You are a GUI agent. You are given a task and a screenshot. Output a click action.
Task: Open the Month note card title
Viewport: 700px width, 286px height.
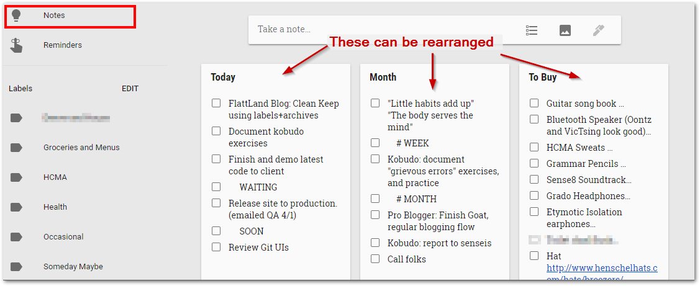pos(383,77)
